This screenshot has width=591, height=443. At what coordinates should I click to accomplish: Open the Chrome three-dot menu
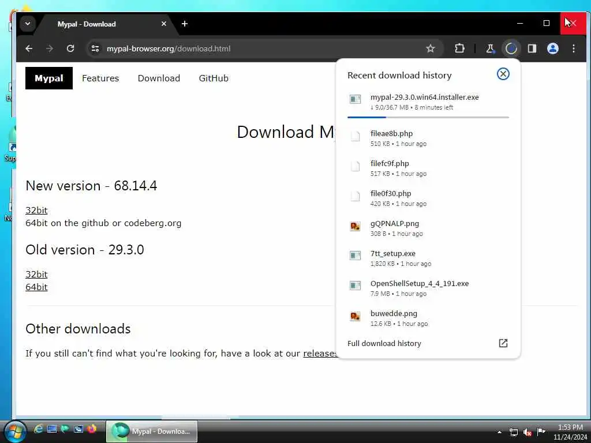pos(573,48)
